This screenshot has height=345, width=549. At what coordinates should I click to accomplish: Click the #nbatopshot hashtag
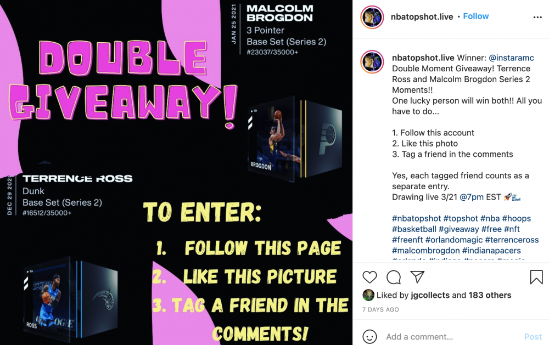pos(416,218)
